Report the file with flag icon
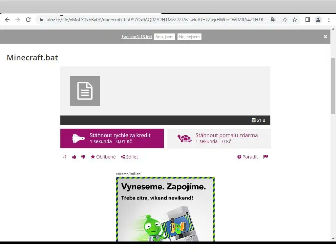The width and height of the screenshot is (336, 252). pyautogui.click(x=265, y=157)
